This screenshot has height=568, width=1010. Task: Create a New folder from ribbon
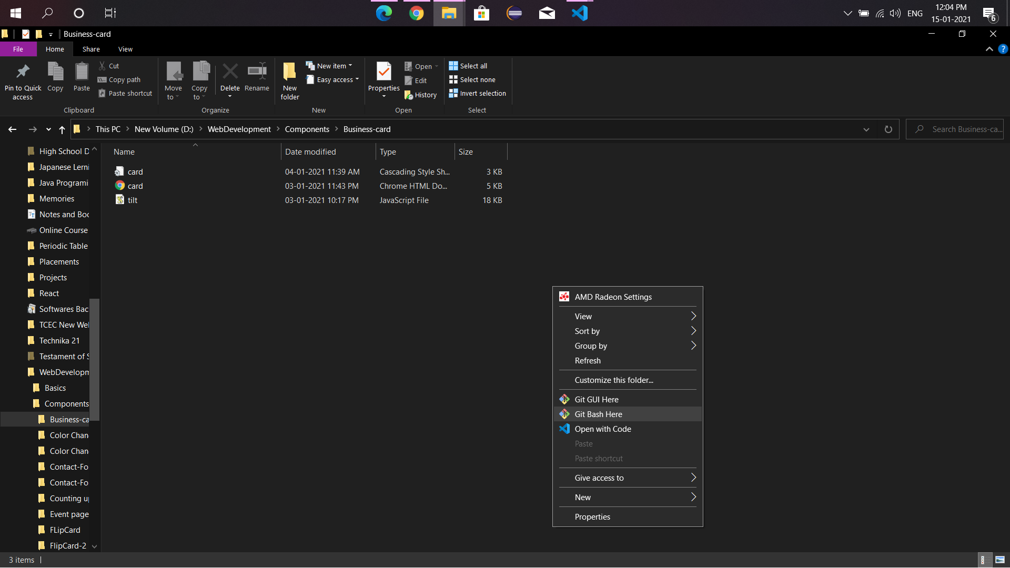[289, 80]
